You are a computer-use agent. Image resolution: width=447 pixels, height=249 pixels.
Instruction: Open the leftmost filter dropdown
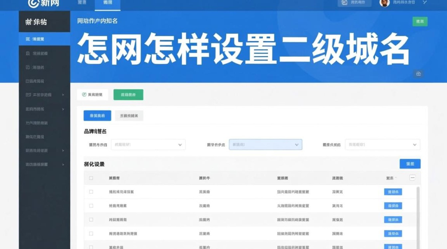point(148,144)
